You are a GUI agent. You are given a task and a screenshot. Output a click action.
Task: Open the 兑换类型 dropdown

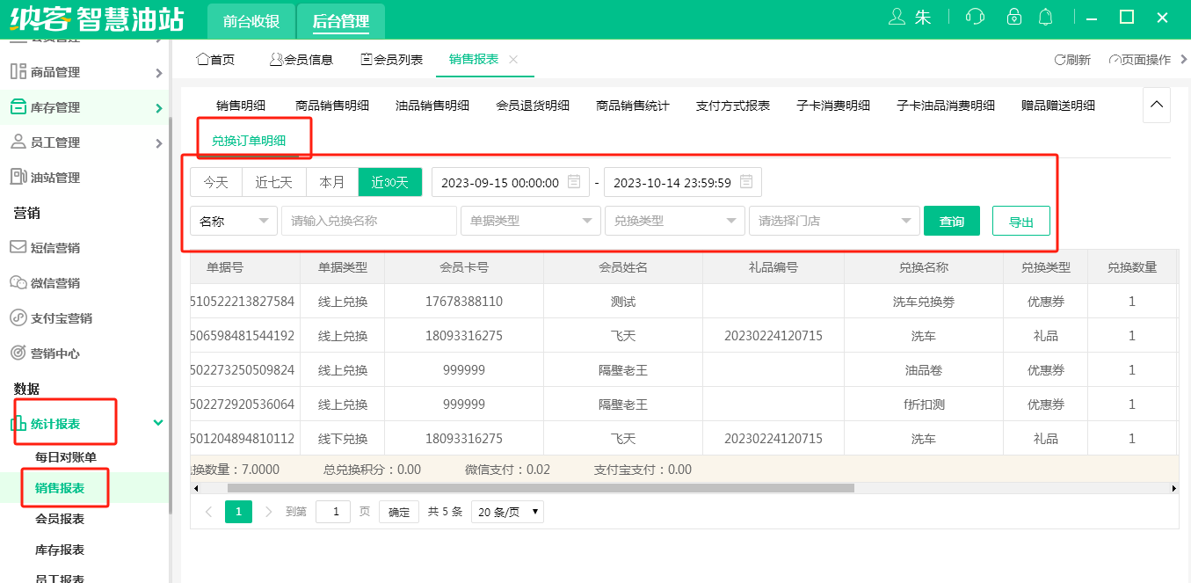point(674,221)
